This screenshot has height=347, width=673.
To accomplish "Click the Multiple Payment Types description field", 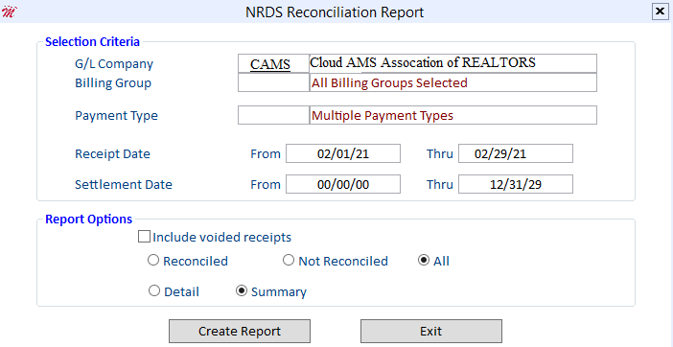I will pyautogui.click(x=453, y=115).
